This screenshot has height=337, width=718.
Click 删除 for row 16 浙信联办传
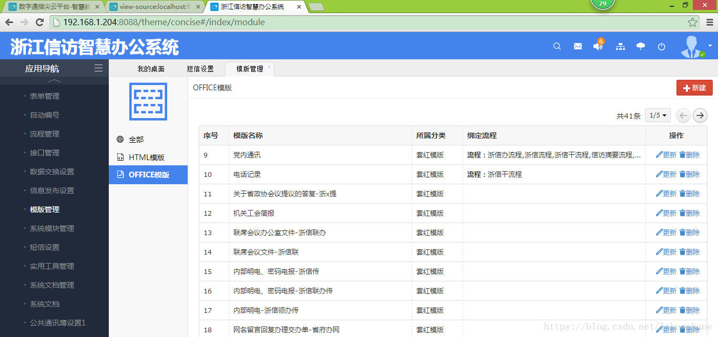coord(690,291)
